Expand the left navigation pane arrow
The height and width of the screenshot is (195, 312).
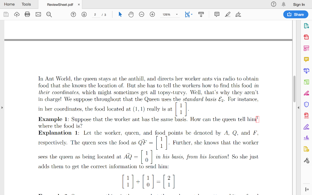[2, 108]
